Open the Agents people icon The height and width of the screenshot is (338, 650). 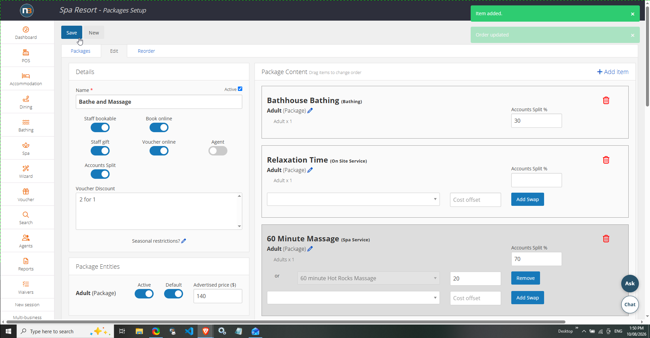(26, 238)
